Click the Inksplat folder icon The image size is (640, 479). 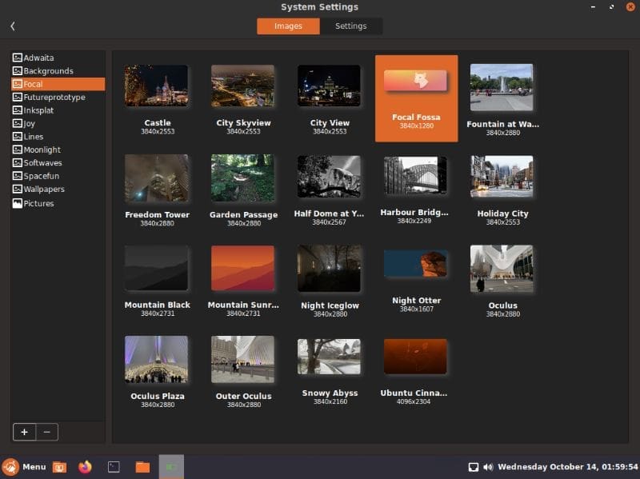[17, 110]
